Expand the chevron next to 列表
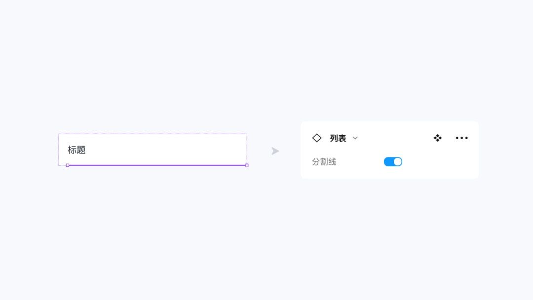 355,138
